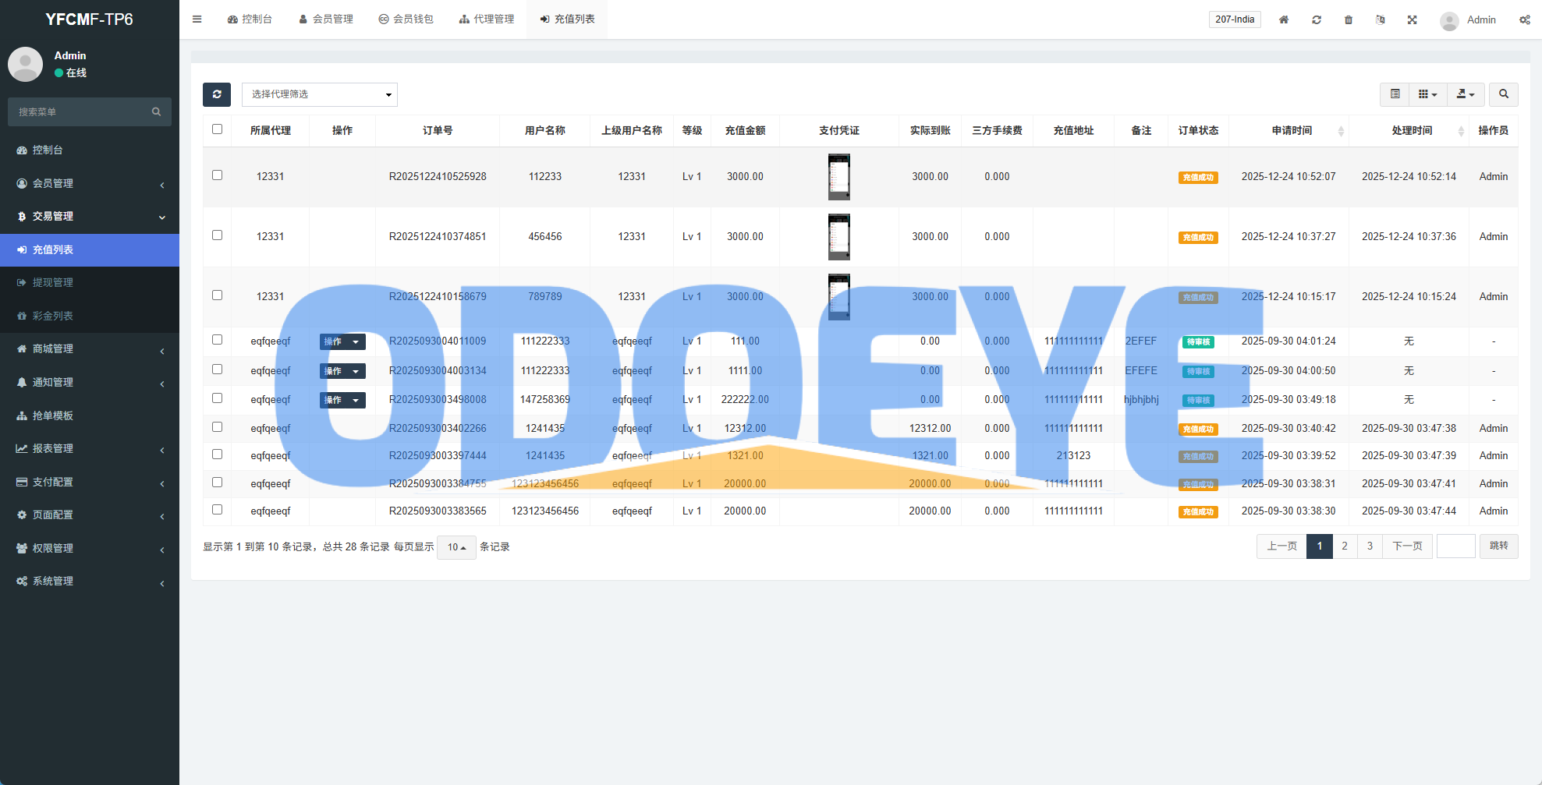This screenshot has height=785, width=1542.
Task: Tick checkbox for order R2025122410525928
Action: click(218, 175)
